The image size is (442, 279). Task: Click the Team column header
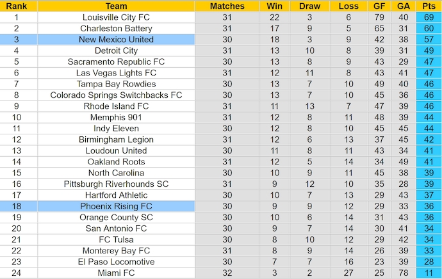[116, 6]
